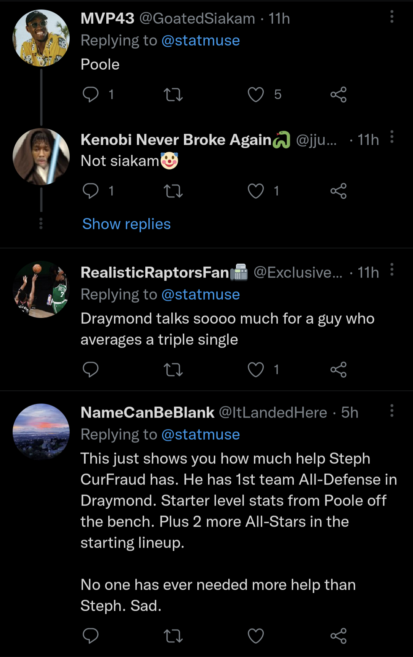
Task: Retweet NameCanBeBlank's Steph tweet
Action: coord(173,636)
